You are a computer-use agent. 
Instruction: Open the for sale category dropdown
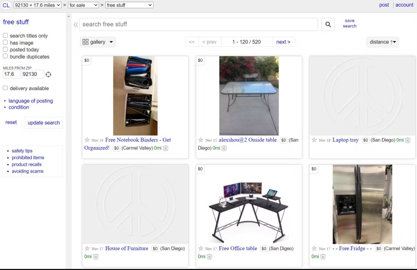pos(84,5)
